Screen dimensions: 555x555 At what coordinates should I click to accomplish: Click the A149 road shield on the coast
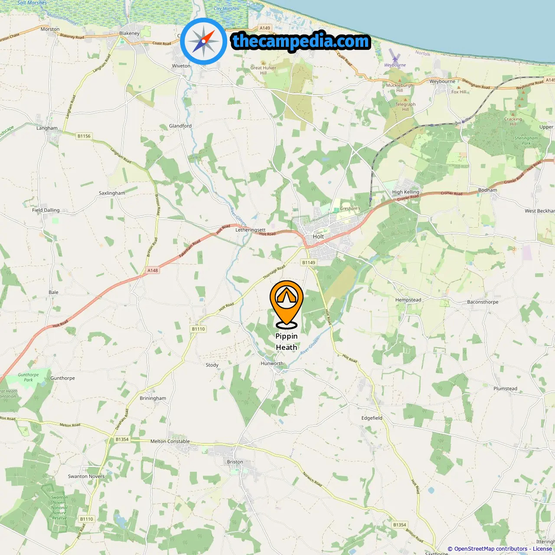click(x=264, y=28)
